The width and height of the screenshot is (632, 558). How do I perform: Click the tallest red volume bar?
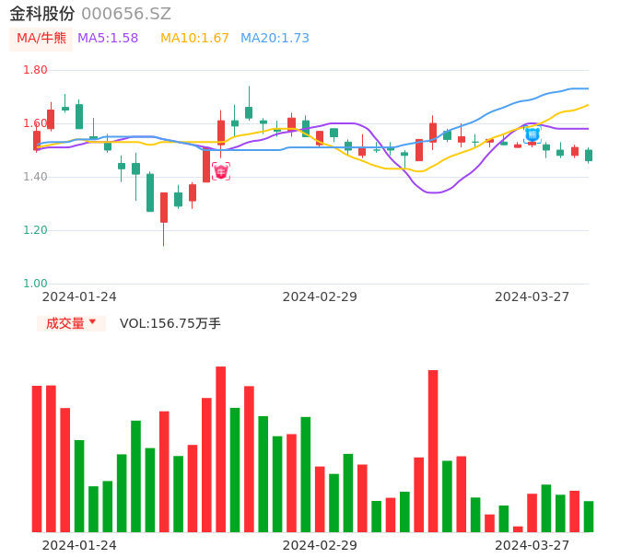221,448
